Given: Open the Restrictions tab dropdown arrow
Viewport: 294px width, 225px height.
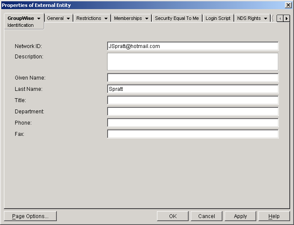Looking at the screenshot, I should coord(106,19).
